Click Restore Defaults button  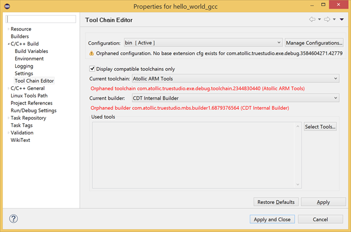coord(276,202)
